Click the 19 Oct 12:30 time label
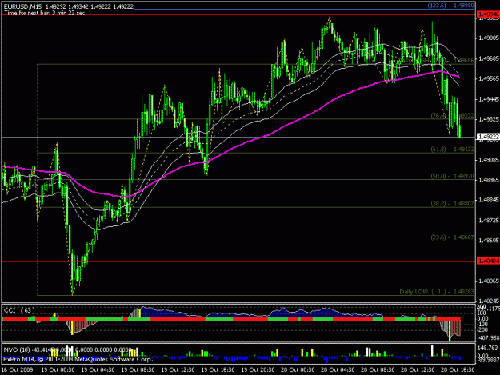The width and height of the screenshot is (500, 375). click(x=178, y=370)
